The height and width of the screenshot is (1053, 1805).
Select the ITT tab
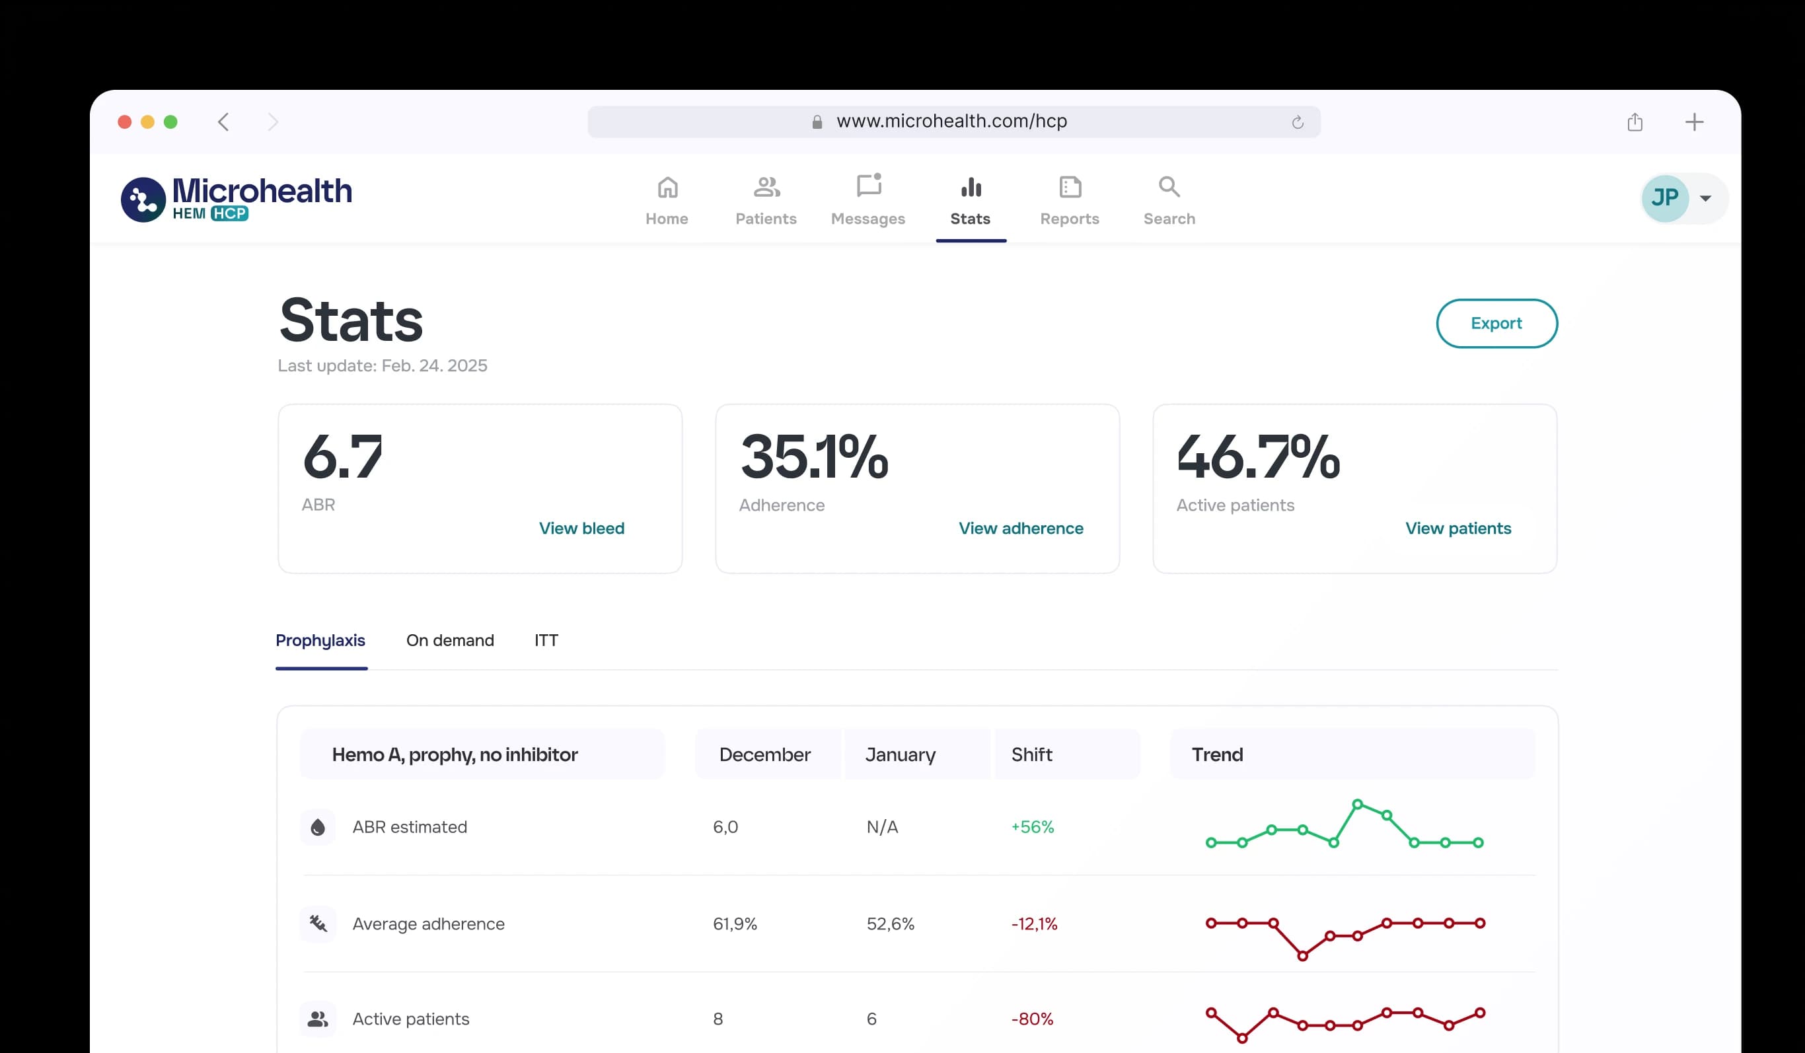pos(546,640)
